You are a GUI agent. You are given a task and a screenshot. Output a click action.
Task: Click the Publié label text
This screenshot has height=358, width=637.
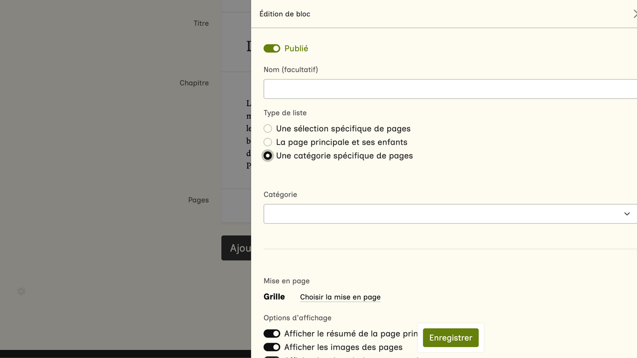[x=296, y=48]
